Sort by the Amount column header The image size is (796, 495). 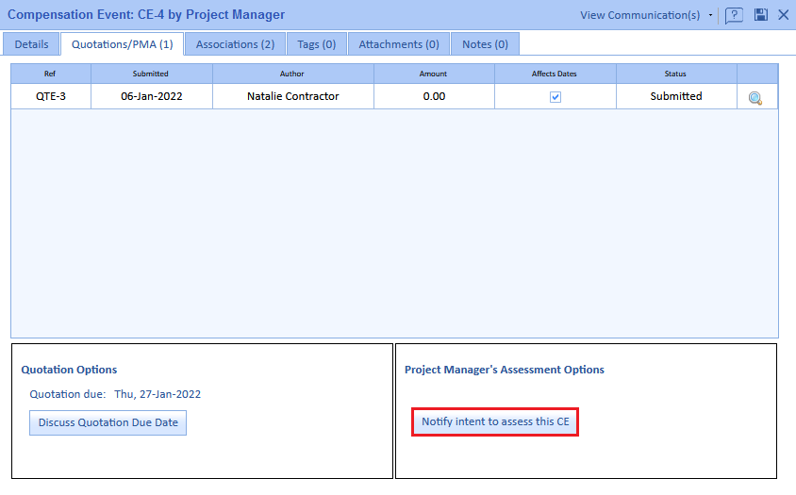[x=433, y=74]
